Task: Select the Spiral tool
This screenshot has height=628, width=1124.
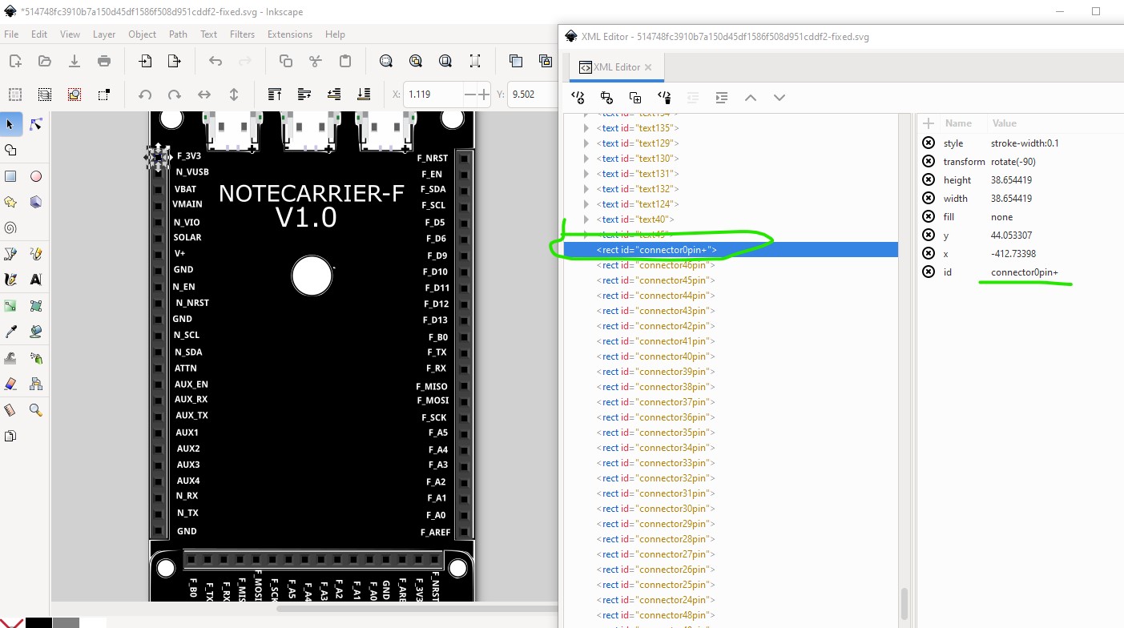Action: point(10,227)
